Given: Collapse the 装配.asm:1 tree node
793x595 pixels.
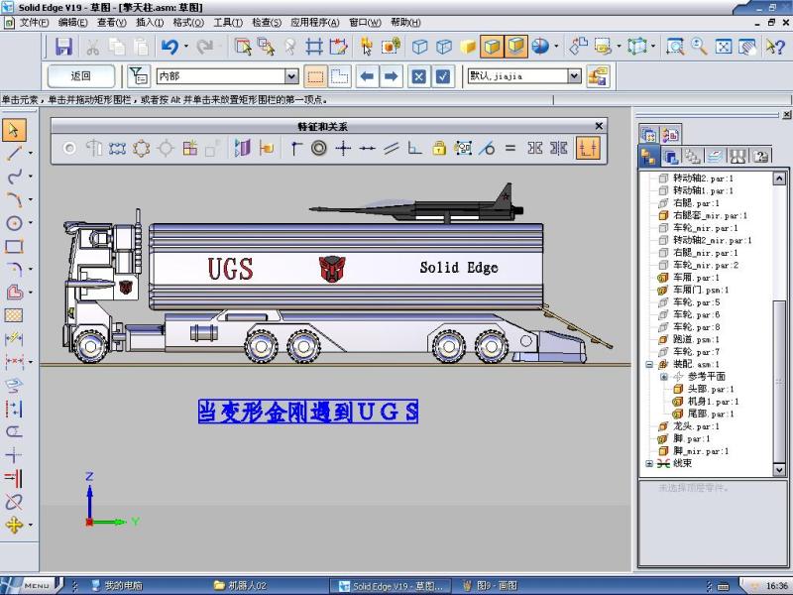Looking at the screenshot, I should coord(650,364).
